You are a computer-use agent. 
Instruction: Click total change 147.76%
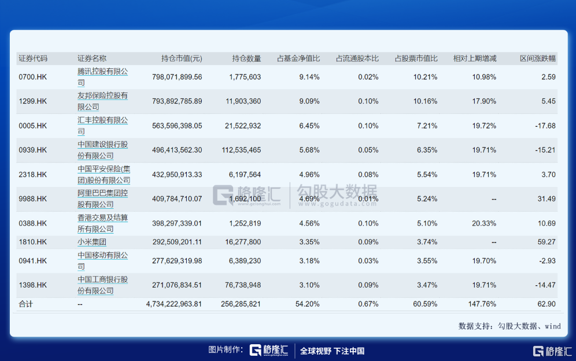coord(482,304)
